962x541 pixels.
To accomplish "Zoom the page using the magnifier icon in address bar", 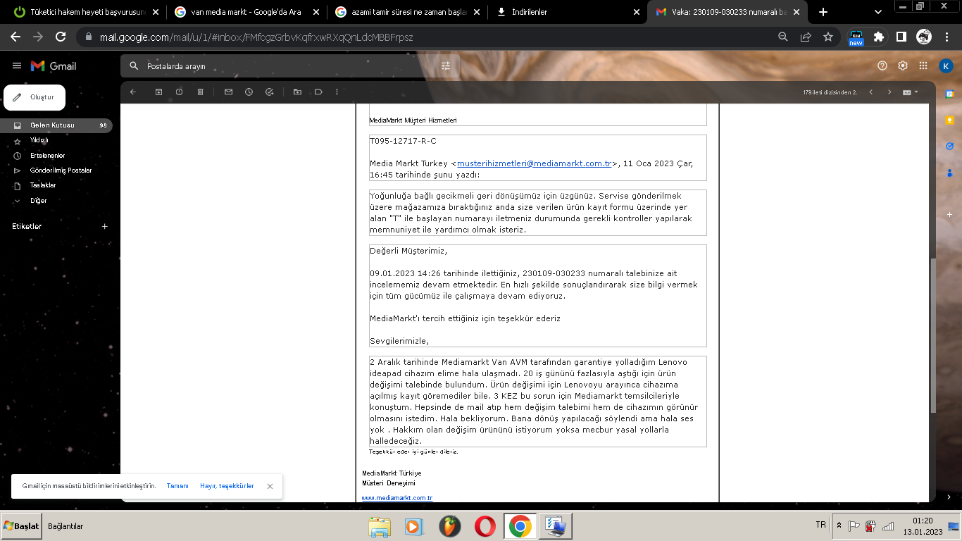I will click(783, 37).
